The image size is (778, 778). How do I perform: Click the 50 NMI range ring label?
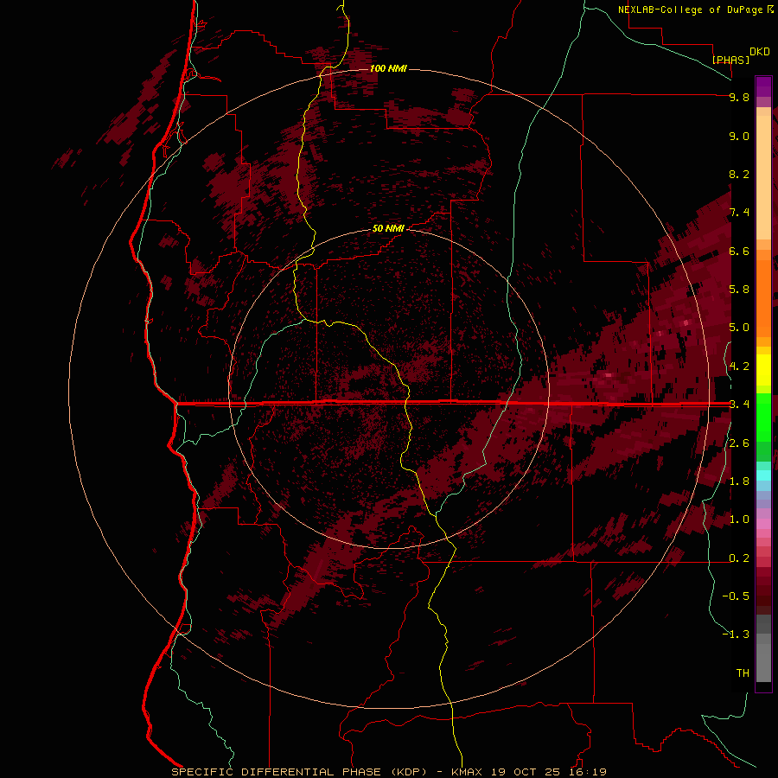388,228
